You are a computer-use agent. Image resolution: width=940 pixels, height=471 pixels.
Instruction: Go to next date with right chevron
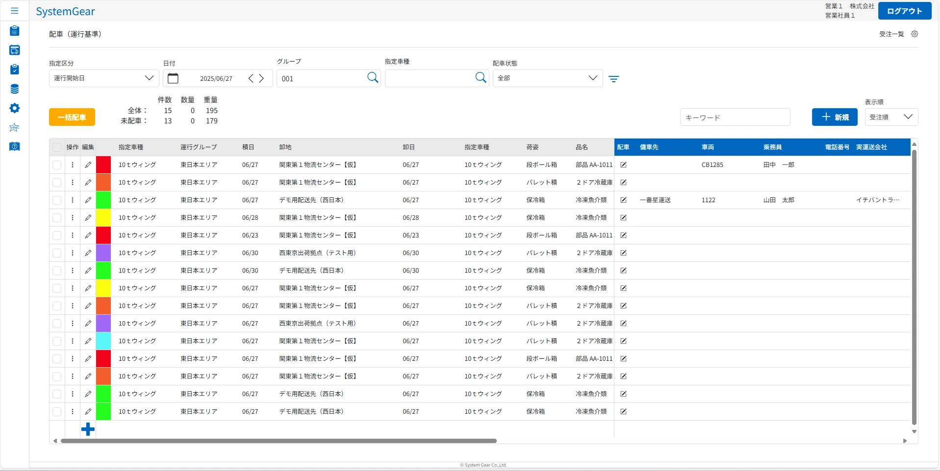click(x=262, y=78)
